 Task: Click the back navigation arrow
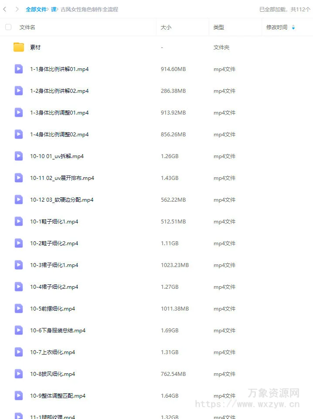4,9
